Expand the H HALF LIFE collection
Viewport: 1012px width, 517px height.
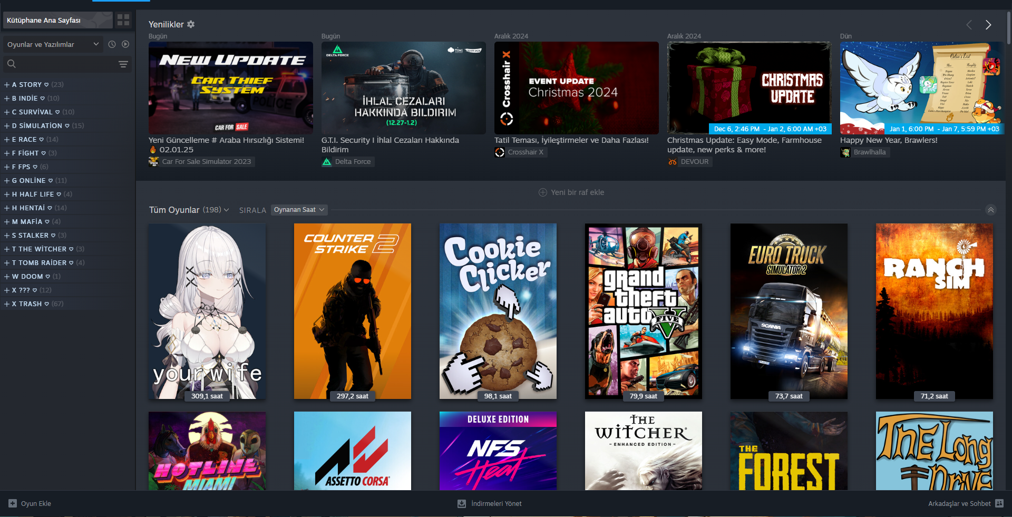tap(7, 194)
